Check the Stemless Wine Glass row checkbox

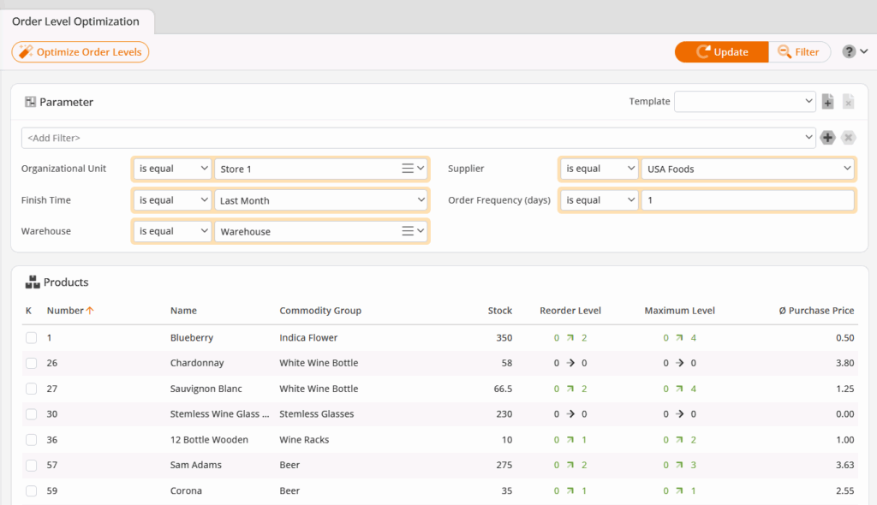tap(32, 413)
